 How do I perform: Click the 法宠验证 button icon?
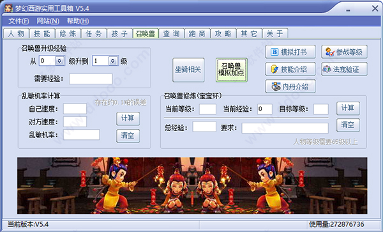[x=327, y=69]
